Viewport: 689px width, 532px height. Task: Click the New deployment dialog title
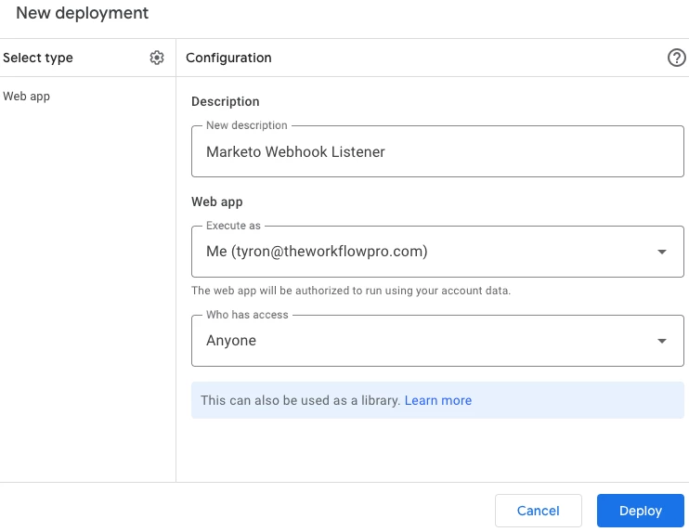click(x=82, y=14)
